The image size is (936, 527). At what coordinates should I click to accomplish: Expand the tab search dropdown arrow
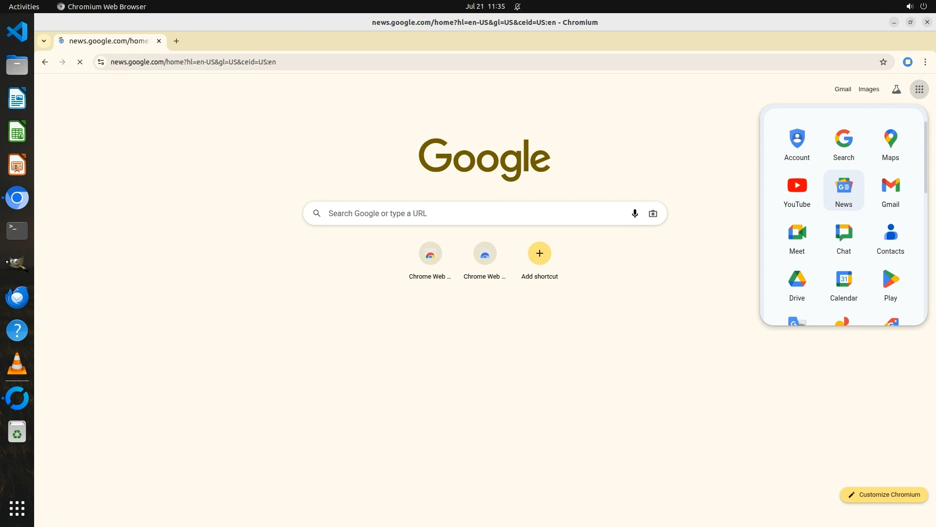point(44,41)
